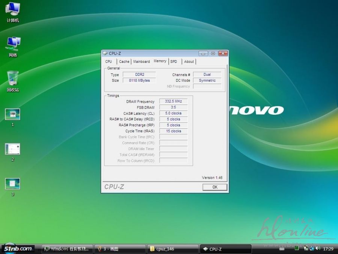
Task: Switch to the CPU tab
Action: tap(109, 62)
